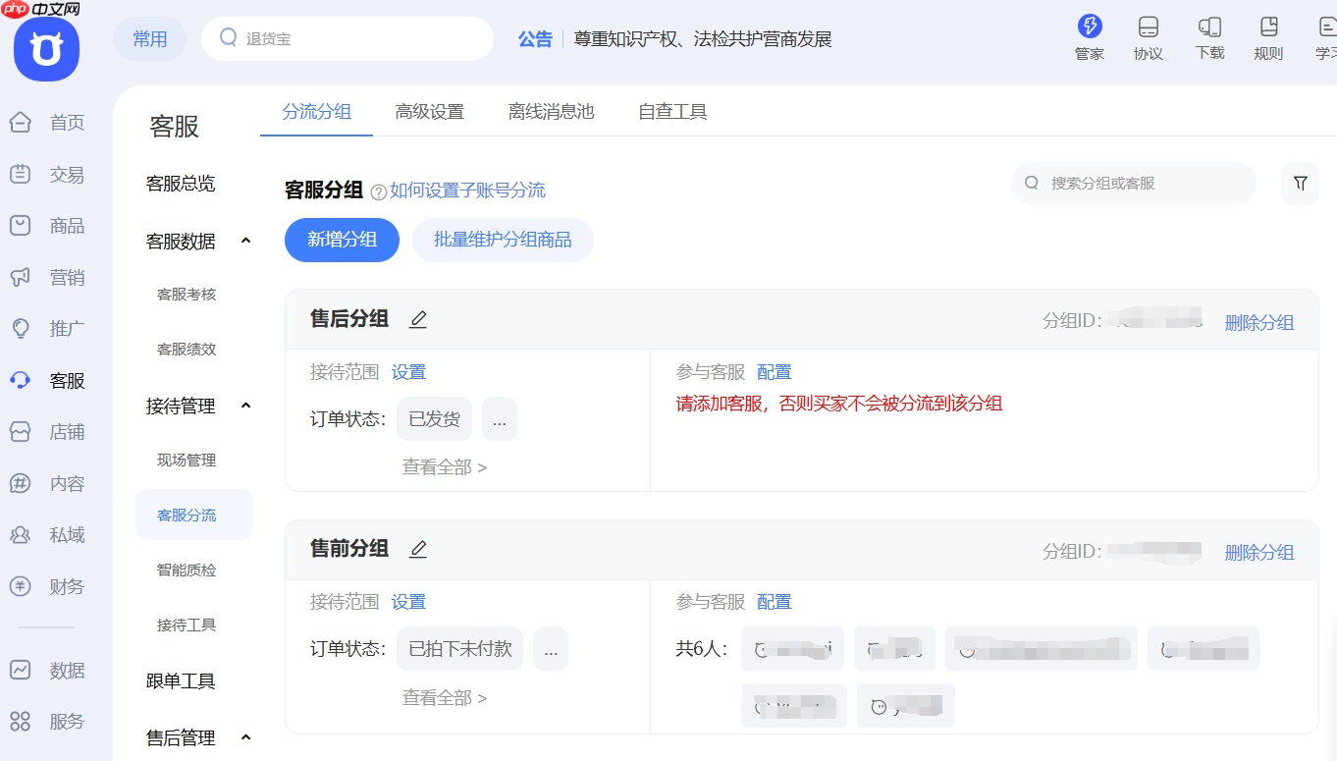Collapse the 客服数据 menu section
This screenshot has height=761, width=1337.
coord(246,241)
